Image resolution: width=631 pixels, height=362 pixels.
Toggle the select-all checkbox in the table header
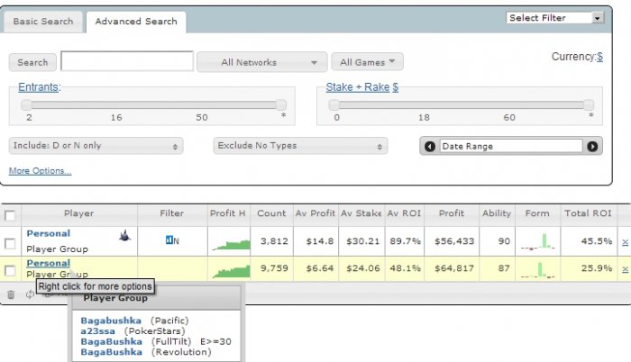(x=10, y=215)
